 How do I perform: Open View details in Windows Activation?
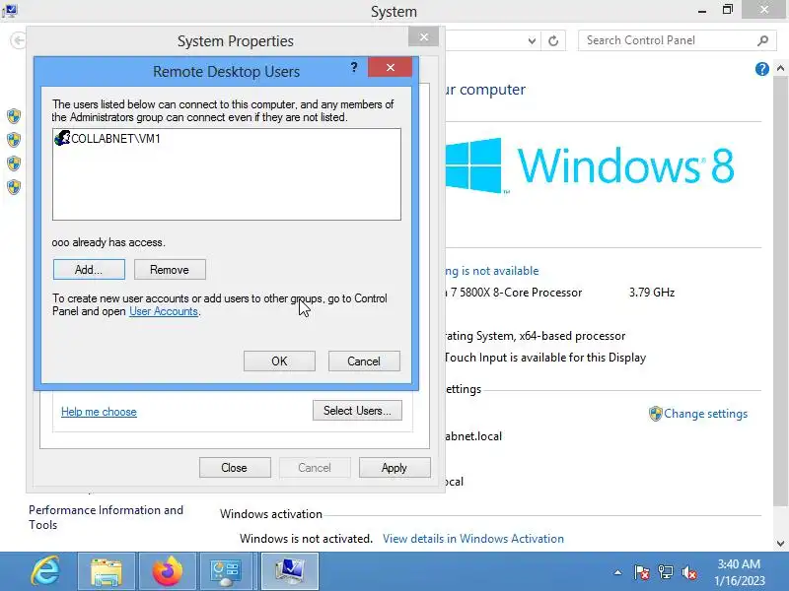point(473,538)
